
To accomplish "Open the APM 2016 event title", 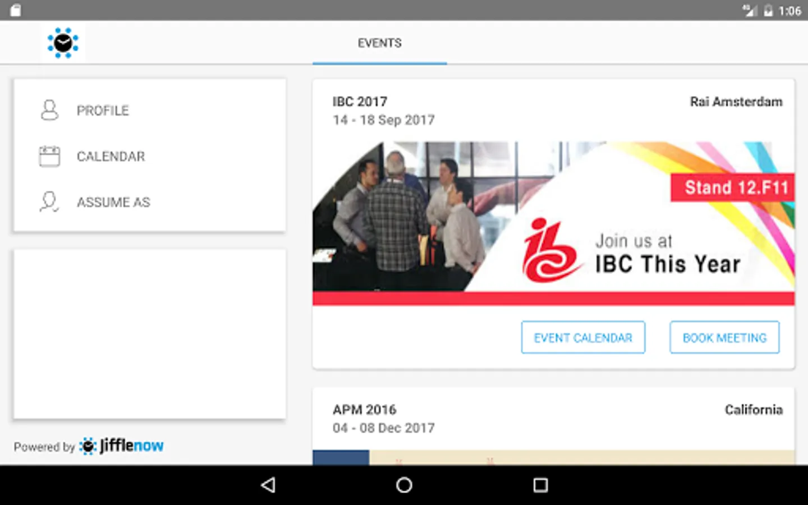I will click(x=365, y=410).
